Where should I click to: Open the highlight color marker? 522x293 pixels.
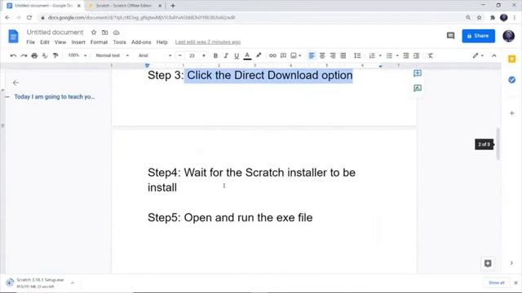(x=259, y=55)
